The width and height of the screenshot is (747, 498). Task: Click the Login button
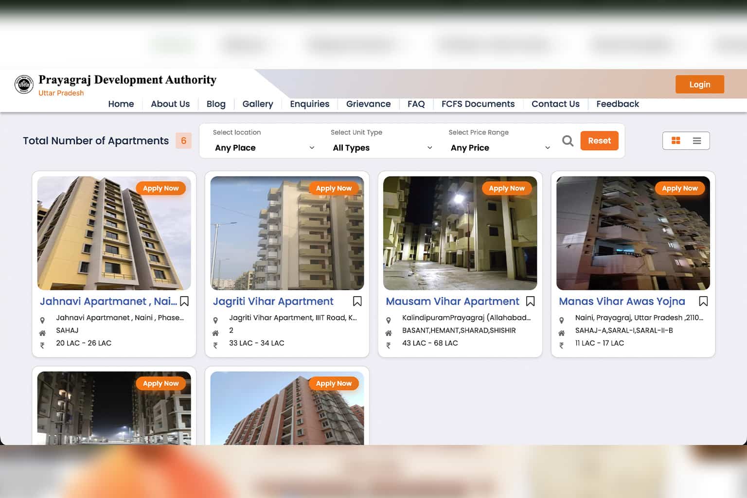[x=700, y=85]
